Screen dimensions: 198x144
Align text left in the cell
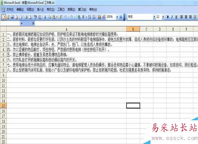182,17
